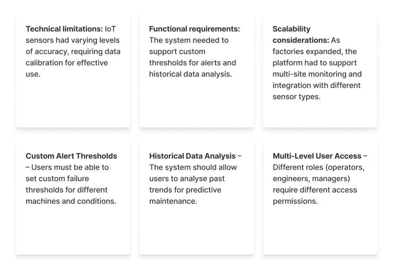Click the text about IoT sensor data calibration

(x=73, y=57)
